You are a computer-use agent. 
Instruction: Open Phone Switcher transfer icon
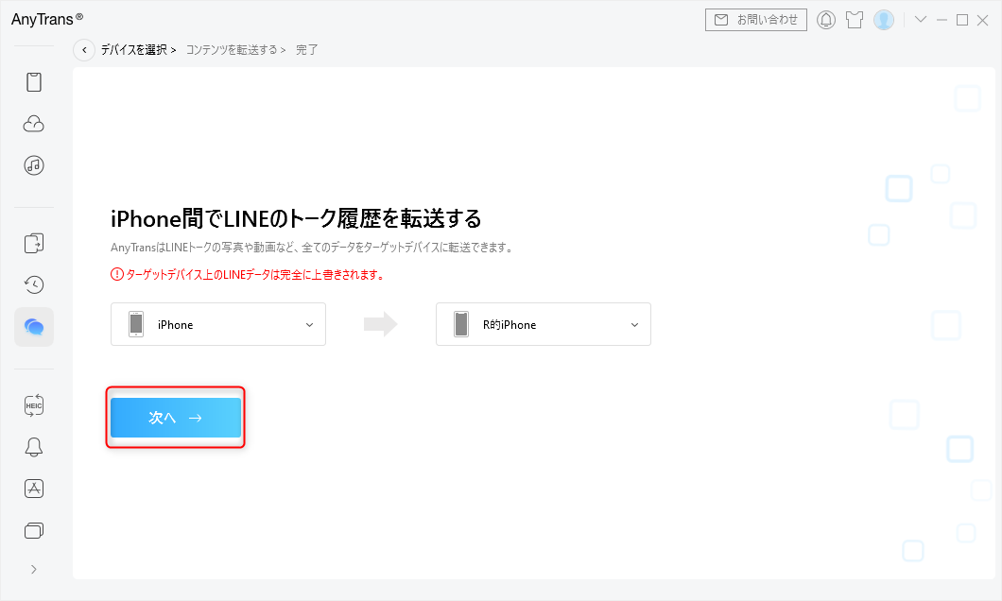click(34, 243)
